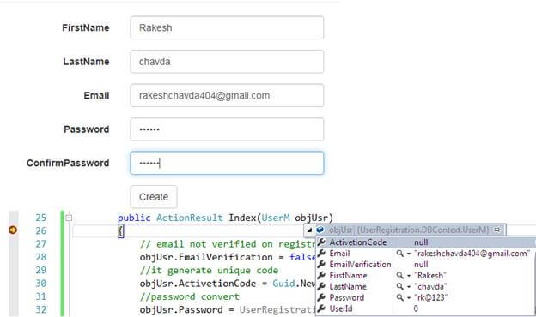
Task: Click the objUsr object cube icon
Action: click(320, 230)
